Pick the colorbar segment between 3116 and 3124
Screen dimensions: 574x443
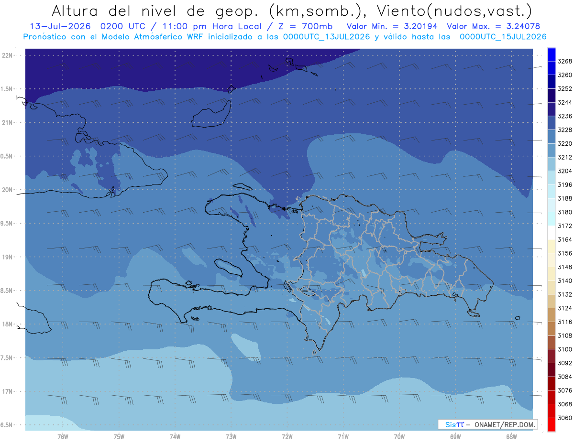point(552,315)
